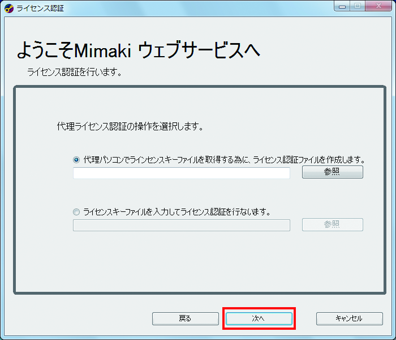Viewport: 396px width, 340px height.
Task: Minimize the ライセンス認証 window
Action: (342, 6)
